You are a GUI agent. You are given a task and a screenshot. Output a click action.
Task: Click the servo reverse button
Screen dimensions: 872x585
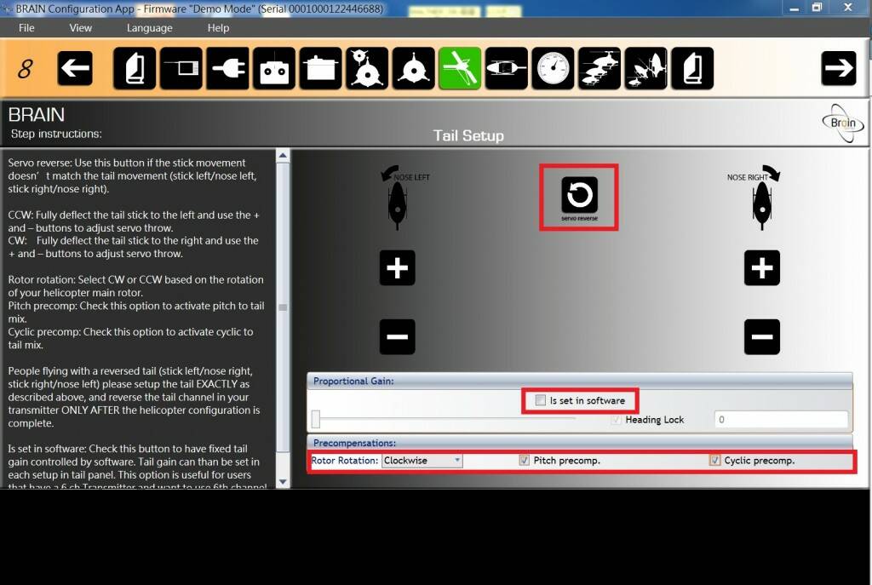coord(579,195)
